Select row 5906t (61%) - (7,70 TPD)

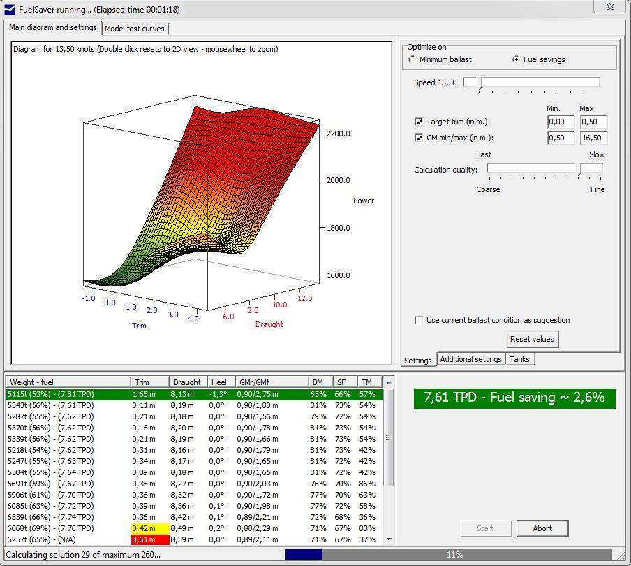194,495
